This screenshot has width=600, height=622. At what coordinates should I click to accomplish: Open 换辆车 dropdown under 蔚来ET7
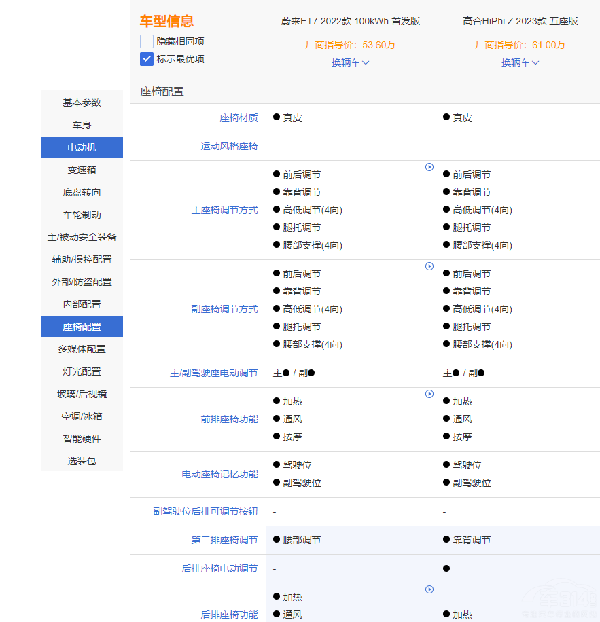point(350,62)
